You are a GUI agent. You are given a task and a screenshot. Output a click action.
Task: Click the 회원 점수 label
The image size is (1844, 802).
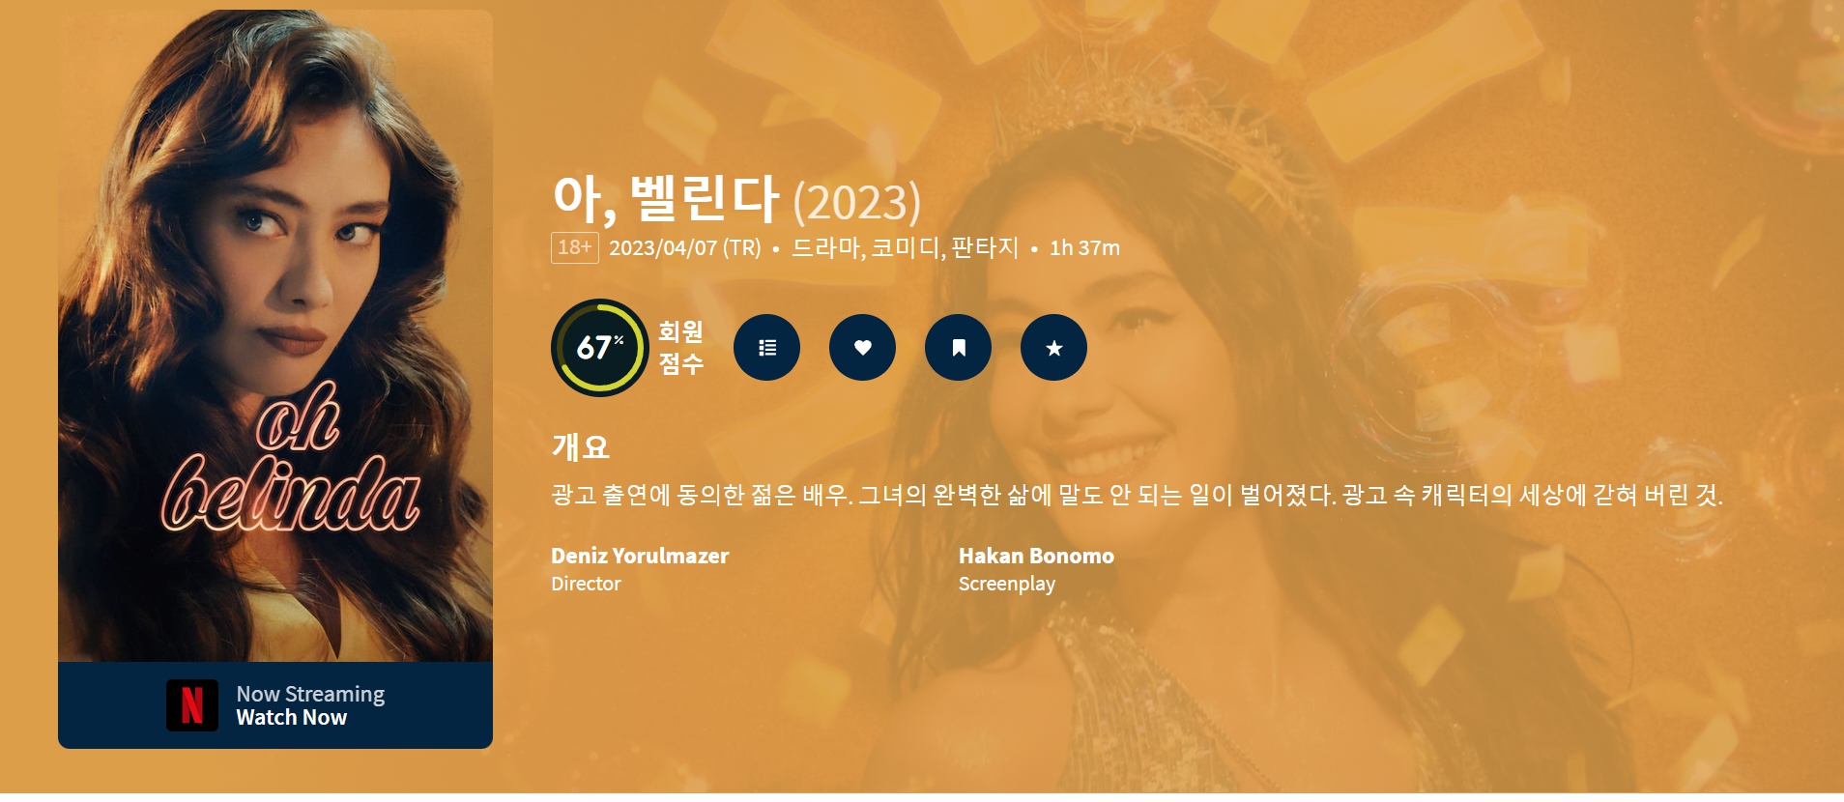pyautogui.click(x=681, y=348)
